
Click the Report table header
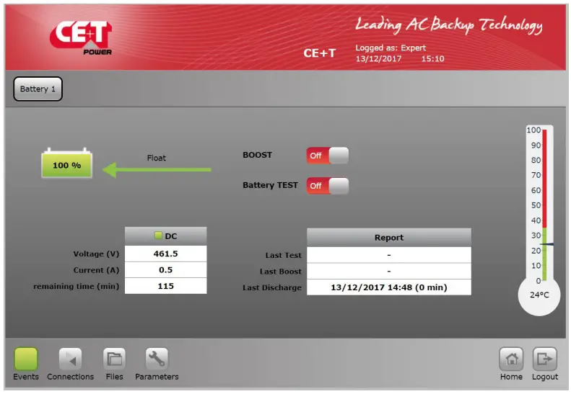[x=389, y=238]
